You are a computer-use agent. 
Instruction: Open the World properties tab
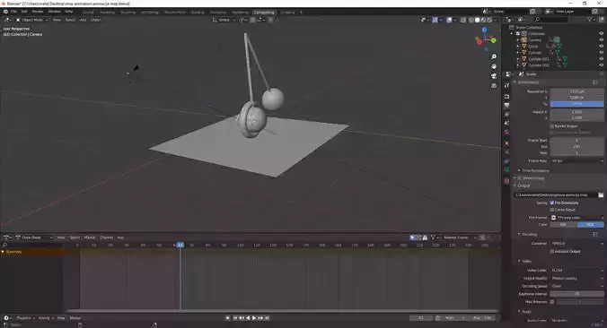[x=506, y=132]
